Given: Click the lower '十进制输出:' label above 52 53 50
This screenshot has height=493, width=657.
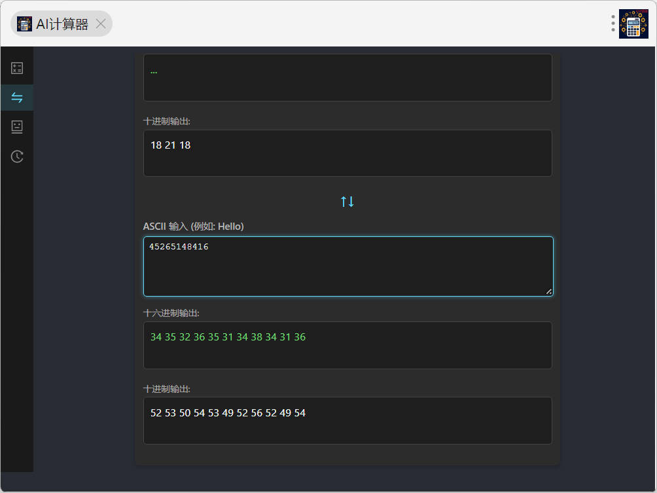Looking at the screenshot, I should point(166,389).
